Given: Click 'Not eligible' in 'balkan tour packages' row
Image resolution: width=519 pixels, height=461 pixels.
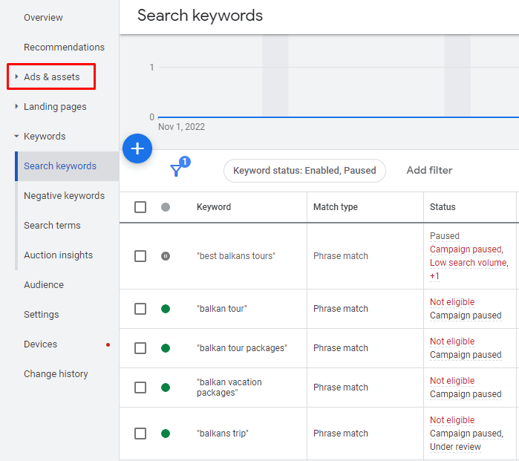Looking at the screenshot, I should tap(452, 341).
